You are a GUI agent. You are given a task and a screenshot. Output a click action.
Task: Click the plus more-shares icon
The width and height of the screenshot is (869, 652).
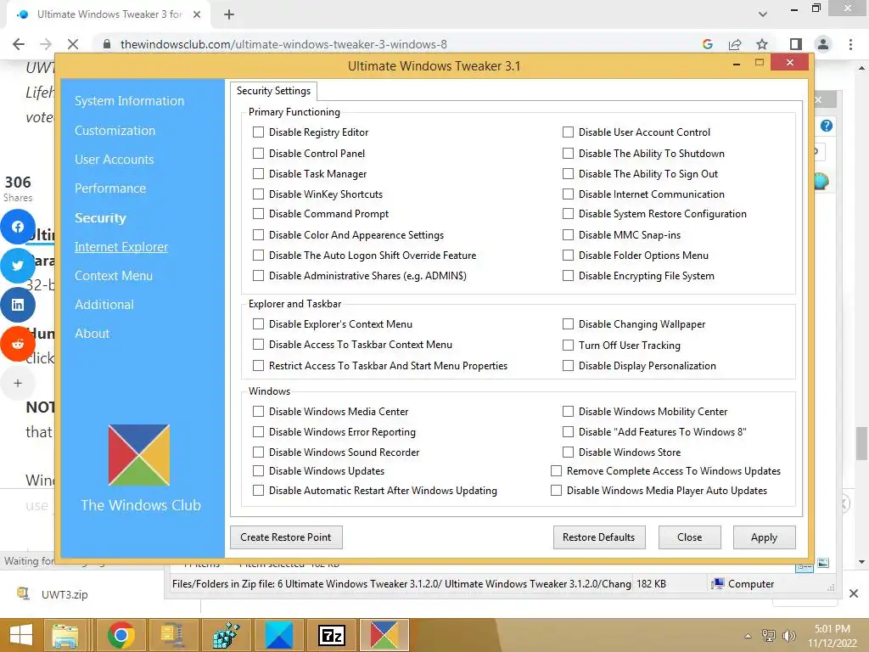point(18,383)
